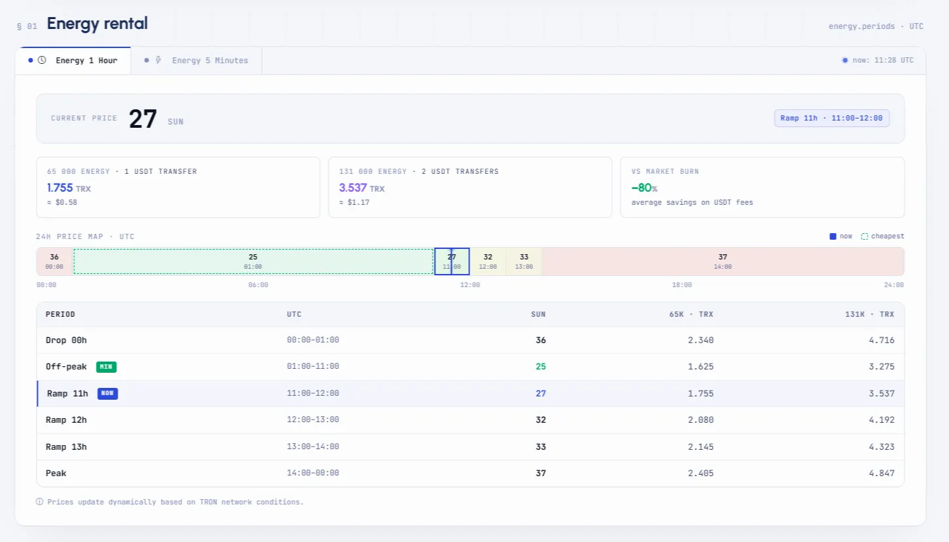Select the Off-peak row label

[66, 367]
